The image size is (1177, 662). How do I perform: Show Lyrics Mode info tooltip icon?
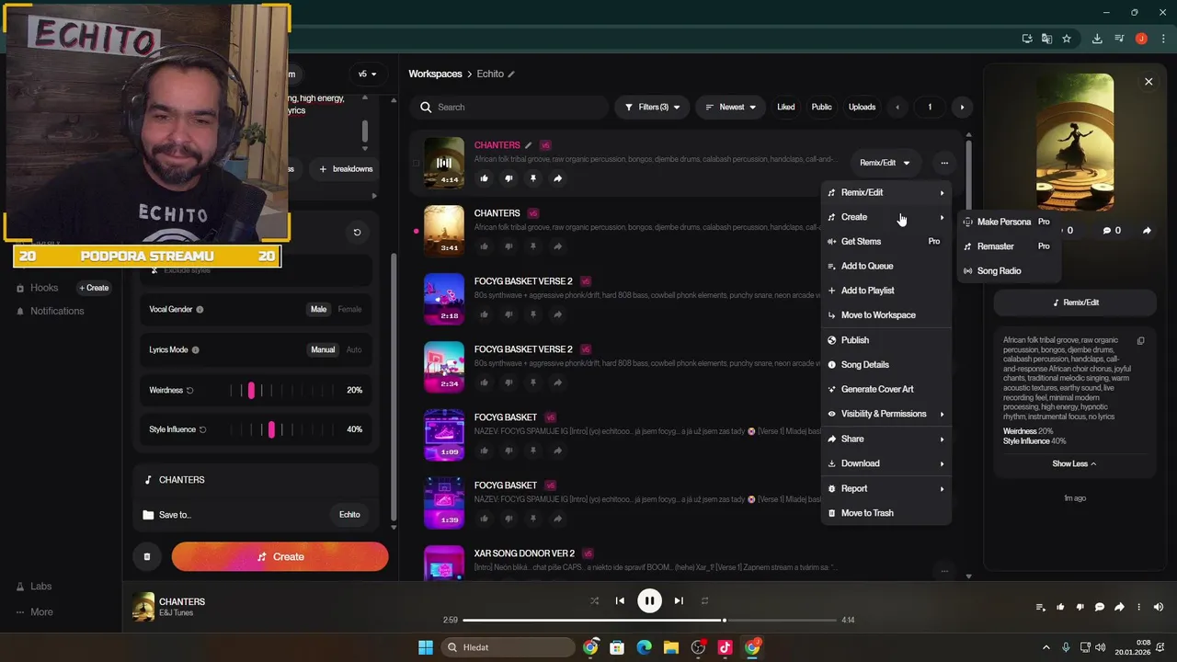coord(195,350)
